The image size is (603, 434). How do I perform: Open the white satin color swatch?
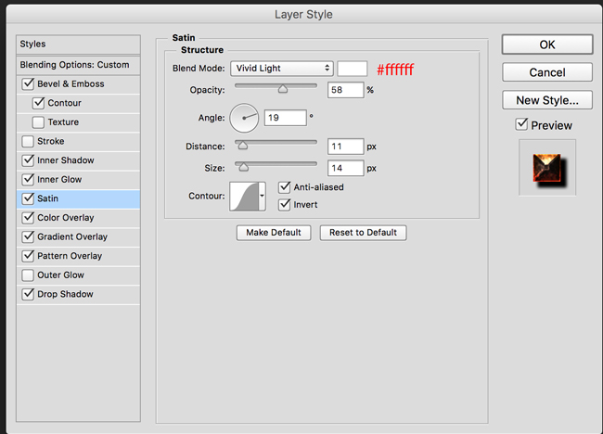[353, 69]
